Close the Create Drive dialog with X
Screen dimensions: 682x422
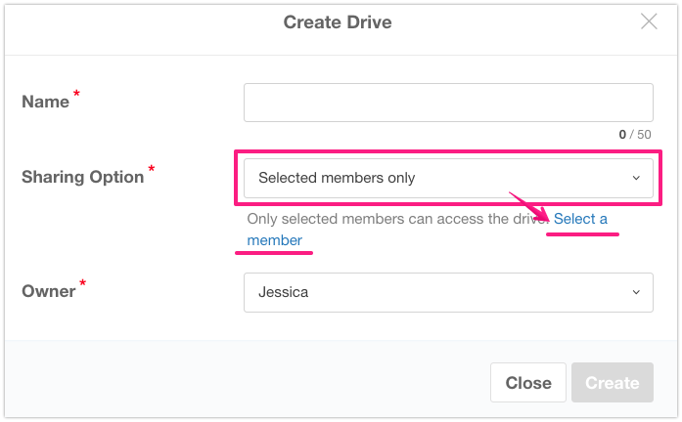[x=649, y=21]
